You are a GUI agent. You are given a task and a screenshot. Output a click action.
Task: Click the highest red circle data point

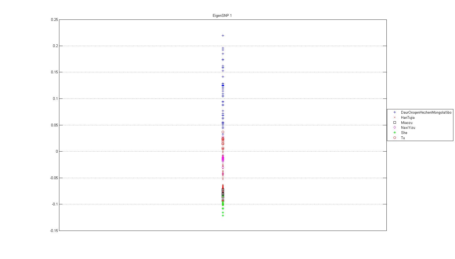point(223,132)
